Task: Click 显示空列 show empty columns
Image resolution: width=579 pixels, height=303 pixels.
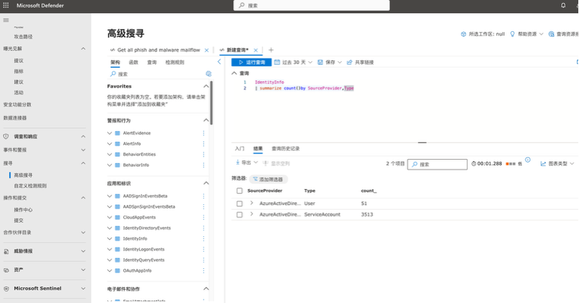Action: tap(276, 163)
